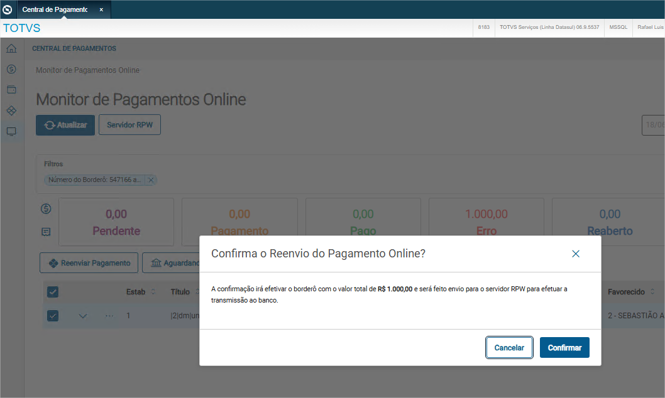The width and height of the screenshot is (665, 398).
Task: Open the dollar-coin item in the sidebar
Action: click(x=11, y=69)
